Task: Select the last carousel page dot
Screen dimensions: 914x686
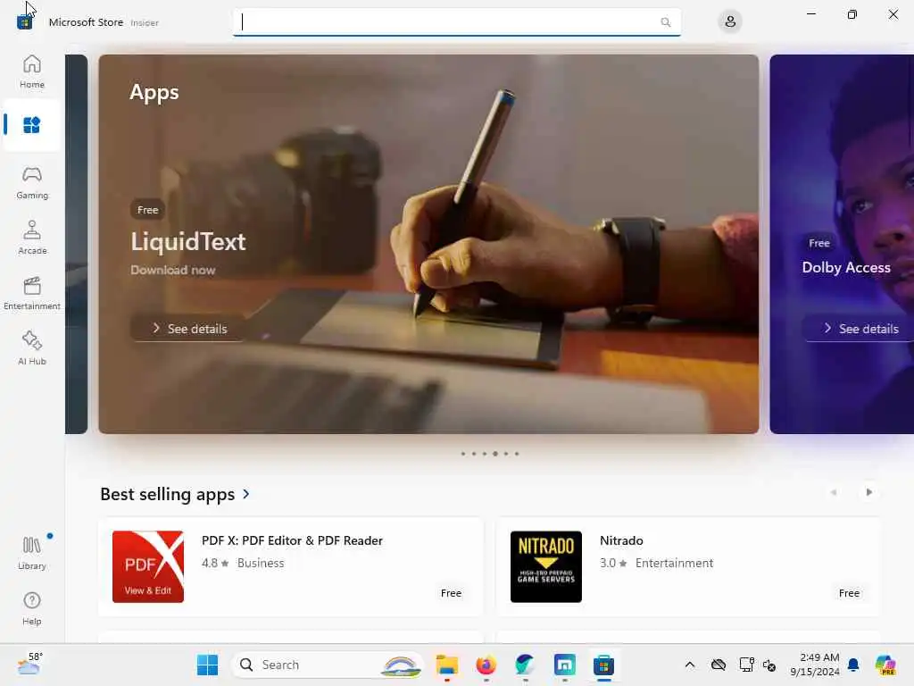Action: pyautogui.click(x=517, y=453)
